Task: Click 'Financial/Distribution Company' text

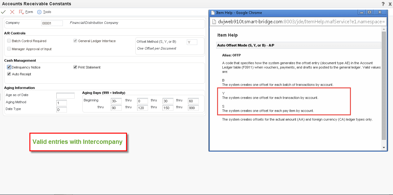Action: [x=94, y=23]
